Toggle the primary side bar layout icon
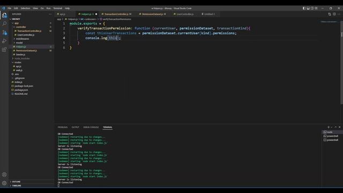The width and height of the screenshot is (343, 193). (304, 8)
